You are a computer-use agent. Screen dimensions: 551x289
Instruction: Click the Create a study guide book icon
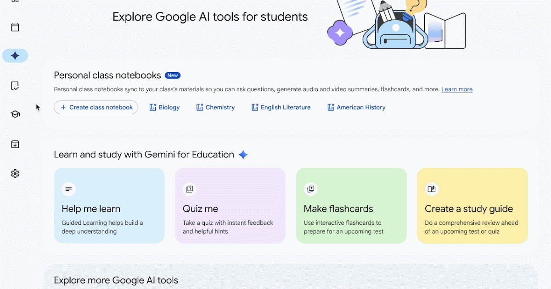[x=432, y=189]
